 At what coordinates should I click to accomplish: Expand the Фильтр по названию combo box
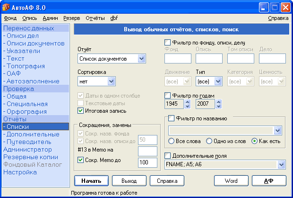tap(278, 131)
